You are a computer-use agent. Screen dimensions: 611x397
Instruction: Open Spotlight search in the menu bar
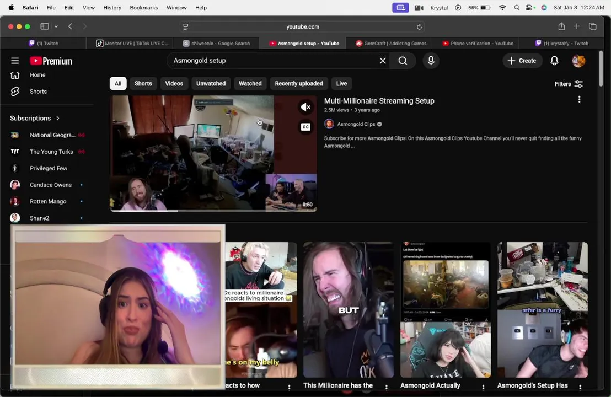[x=517, y=7]
